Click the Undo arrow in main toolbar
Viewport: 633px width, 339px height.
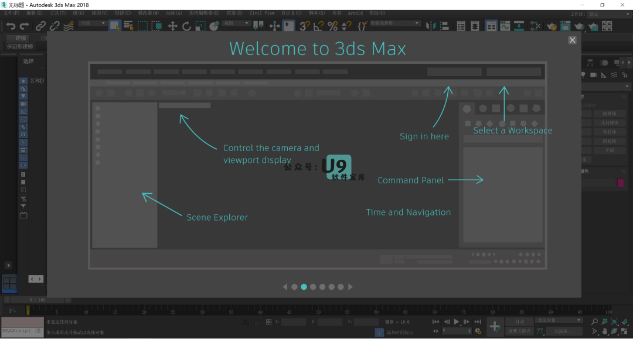[11, 26]
